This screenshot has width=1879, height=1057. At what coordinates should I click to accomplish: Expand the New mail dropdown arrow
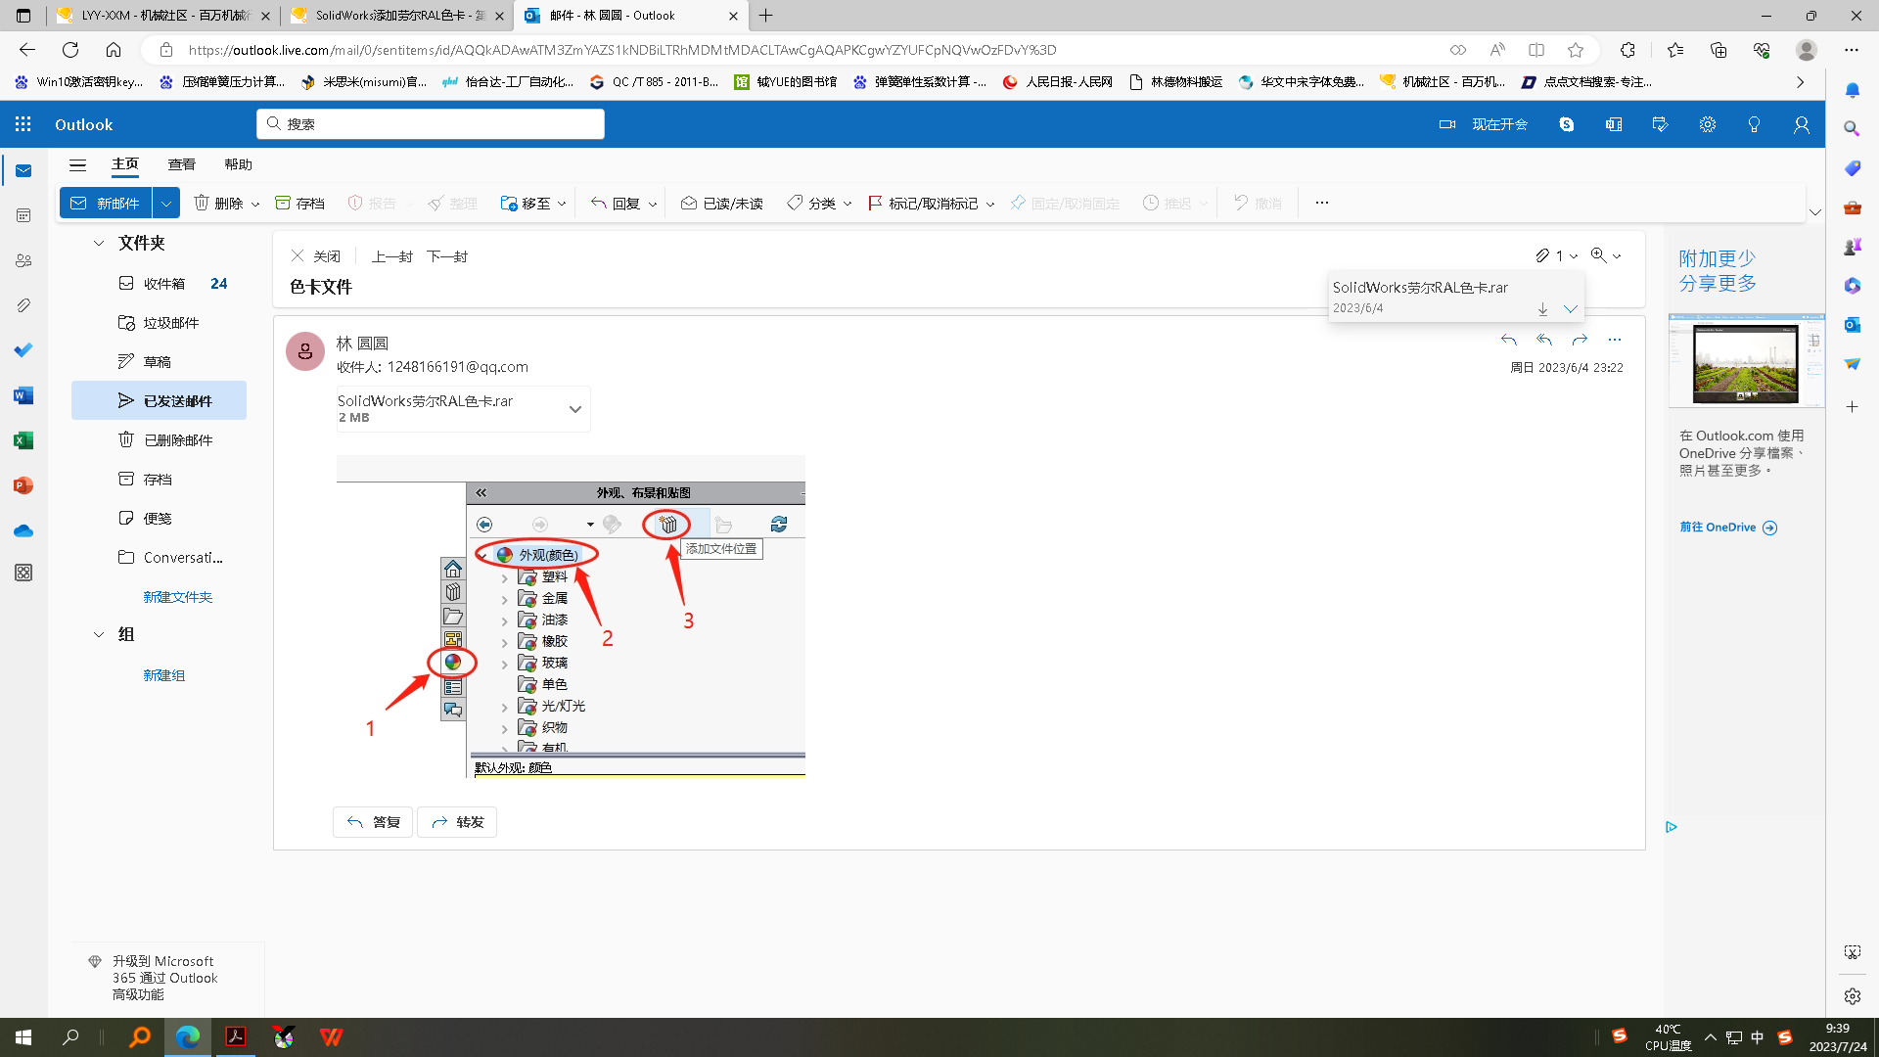click(x=166, y=203)
